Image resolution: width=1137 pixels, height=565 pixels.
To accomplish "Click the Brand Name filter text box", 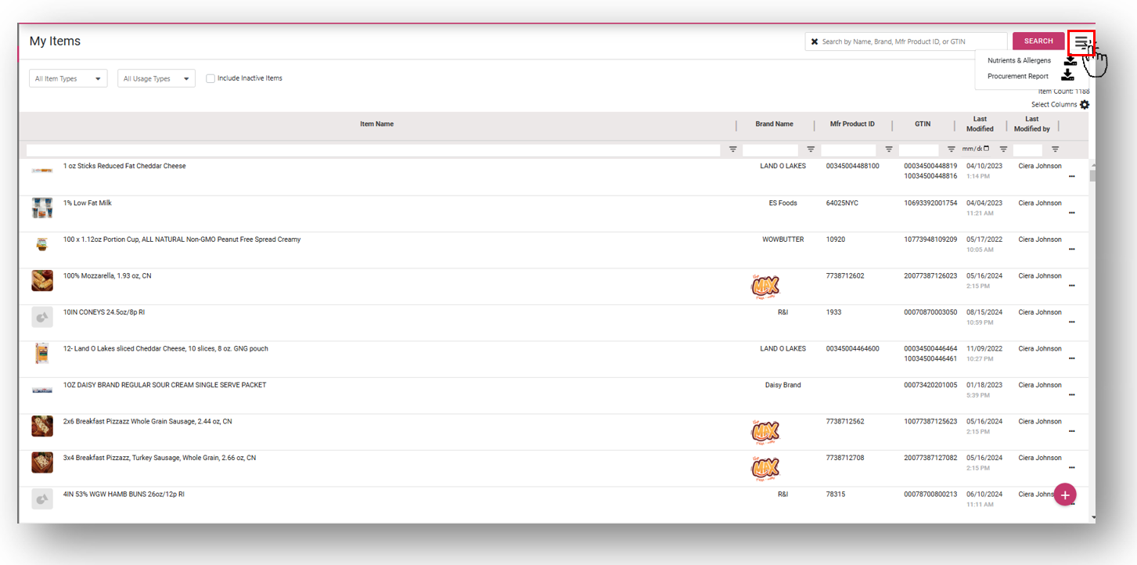I will coord(770,149).
